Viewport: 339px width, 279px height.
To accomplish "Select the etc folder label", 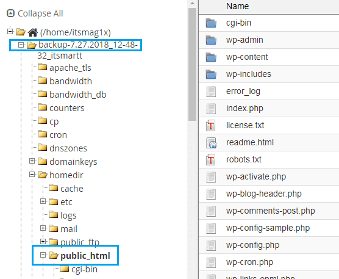I will 66,202.
